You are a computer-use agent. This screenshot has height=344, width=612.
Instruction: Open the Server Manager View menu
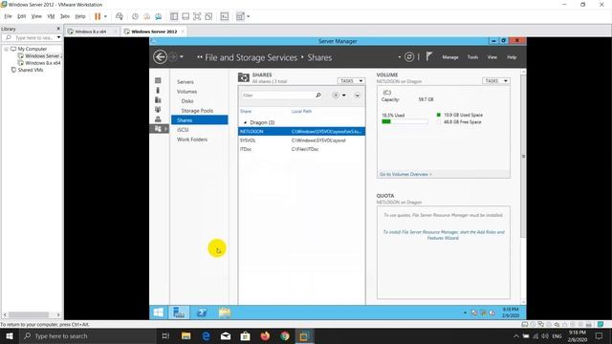tap(492, 57)
